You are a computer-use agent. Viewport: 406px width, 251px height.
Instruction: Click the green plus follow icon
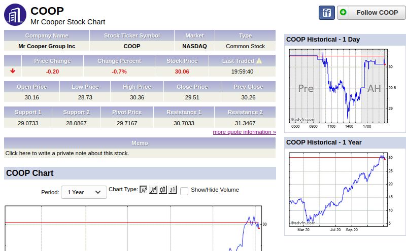[x=344, y=12]
